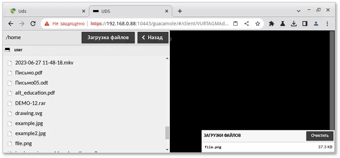
Task: Open the user profile icon
Action: [x=316, y=24]
